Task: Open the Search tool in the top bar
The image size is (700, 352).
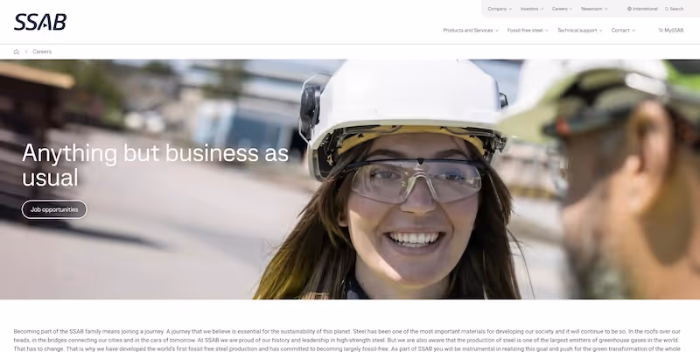Action: [x=674, y=9]
